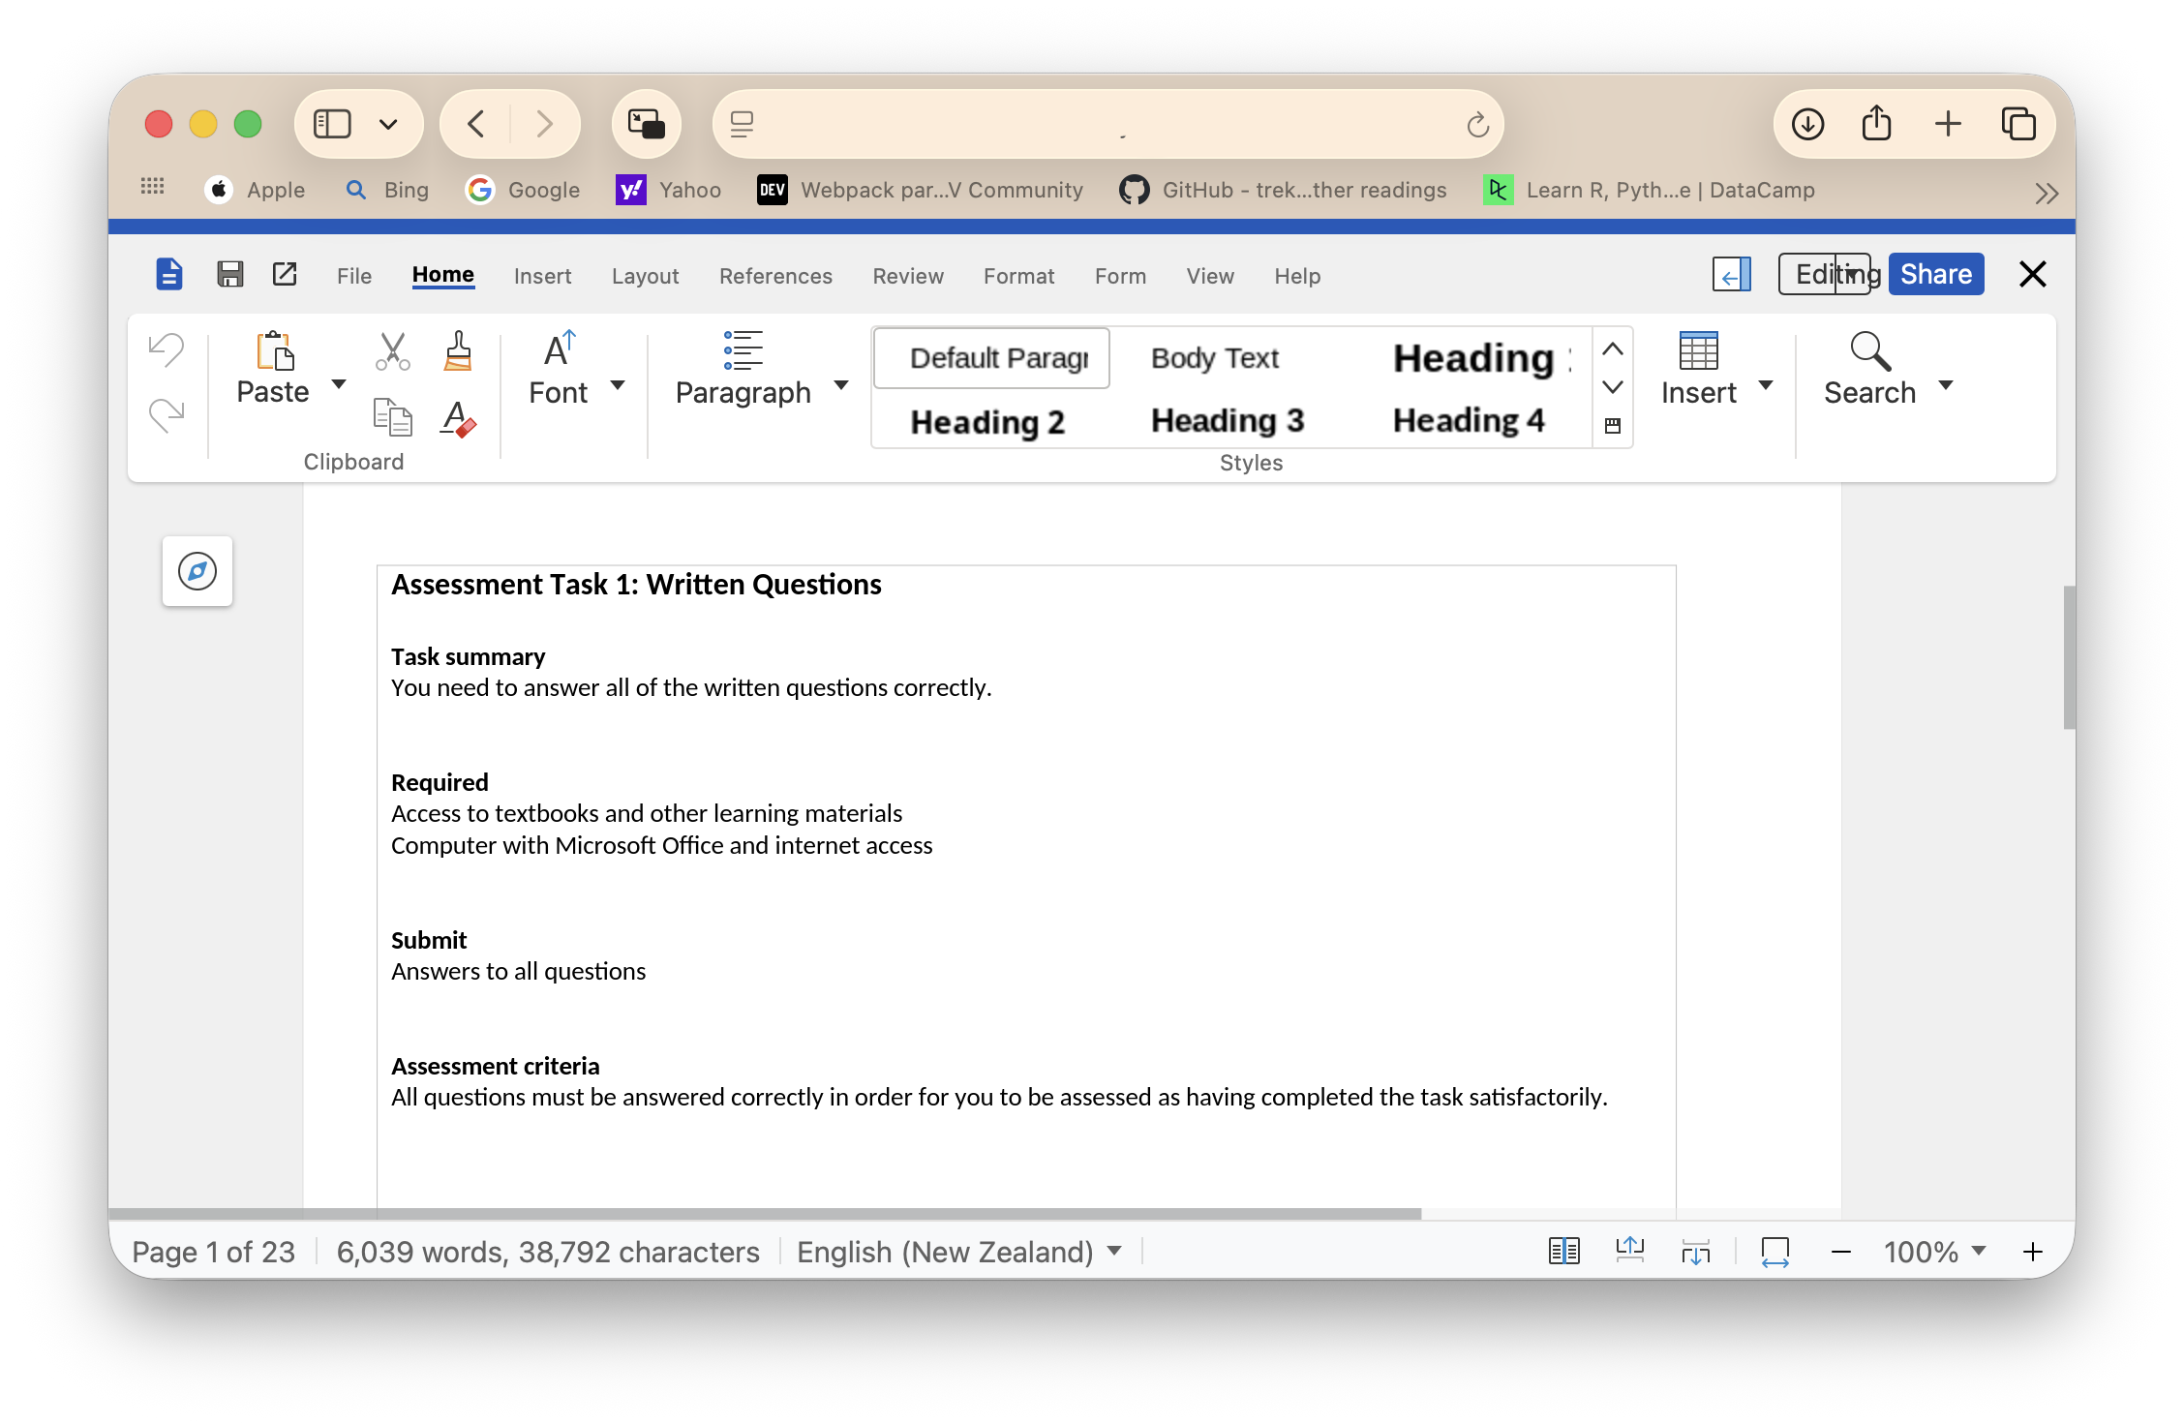The width and height of the screenshot is (2184, 1423).
Task: Click the Undo arrow icon
Action: pyautogui.click(x=167, y=349)
